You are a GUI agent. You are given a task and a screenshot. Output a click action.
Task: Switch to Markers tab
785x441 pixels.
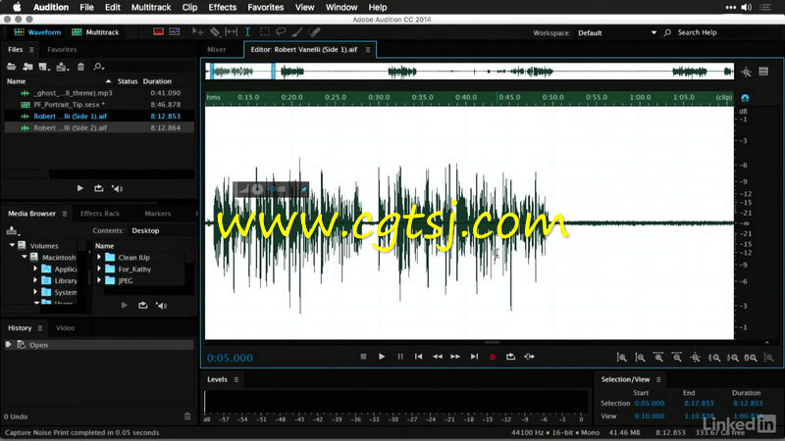click(158, 214)
